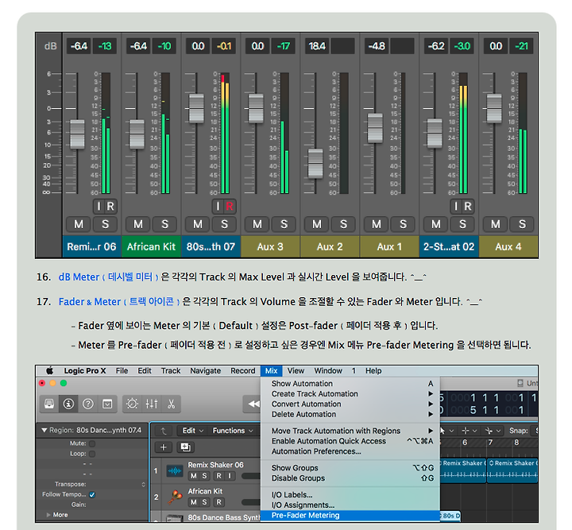Uncheck the Follow Tempo checkbox
This screenshot has height=530, width=572.
coord(92,494)
